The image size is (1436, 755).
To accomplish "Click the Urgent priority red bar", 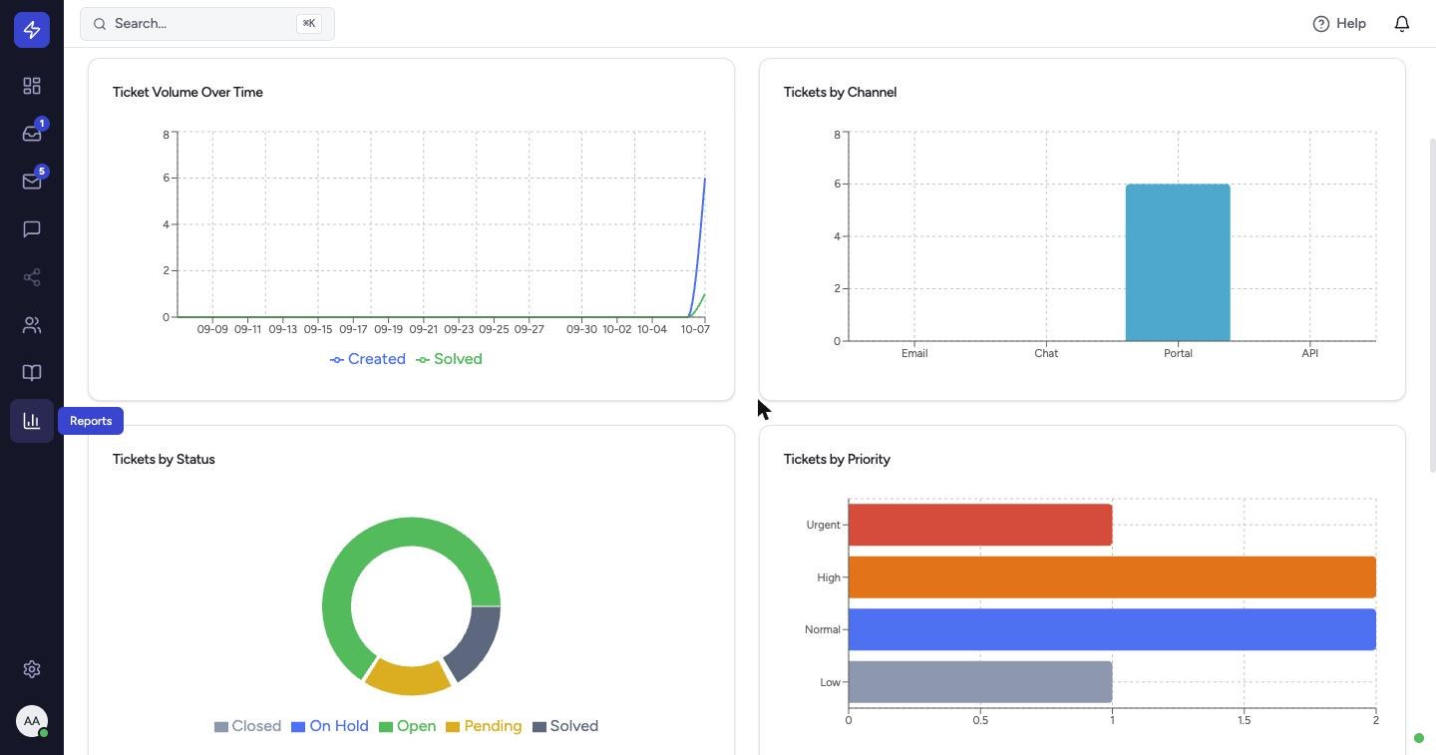I will point(980,525).
